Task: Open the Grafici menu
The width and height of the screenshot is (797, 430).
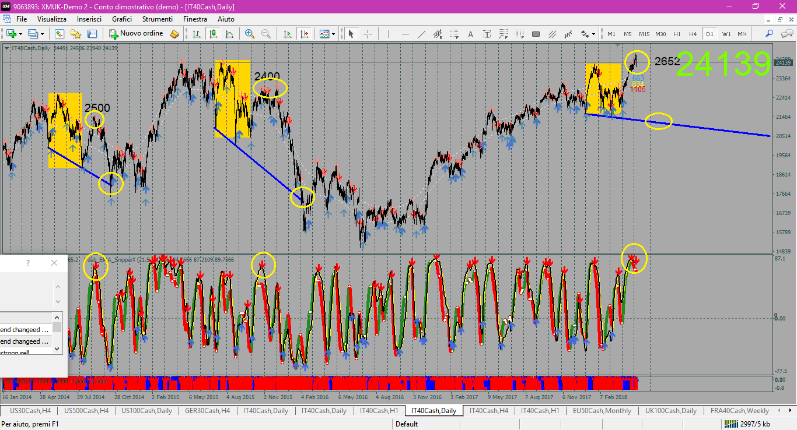Action: pos(122,19)
